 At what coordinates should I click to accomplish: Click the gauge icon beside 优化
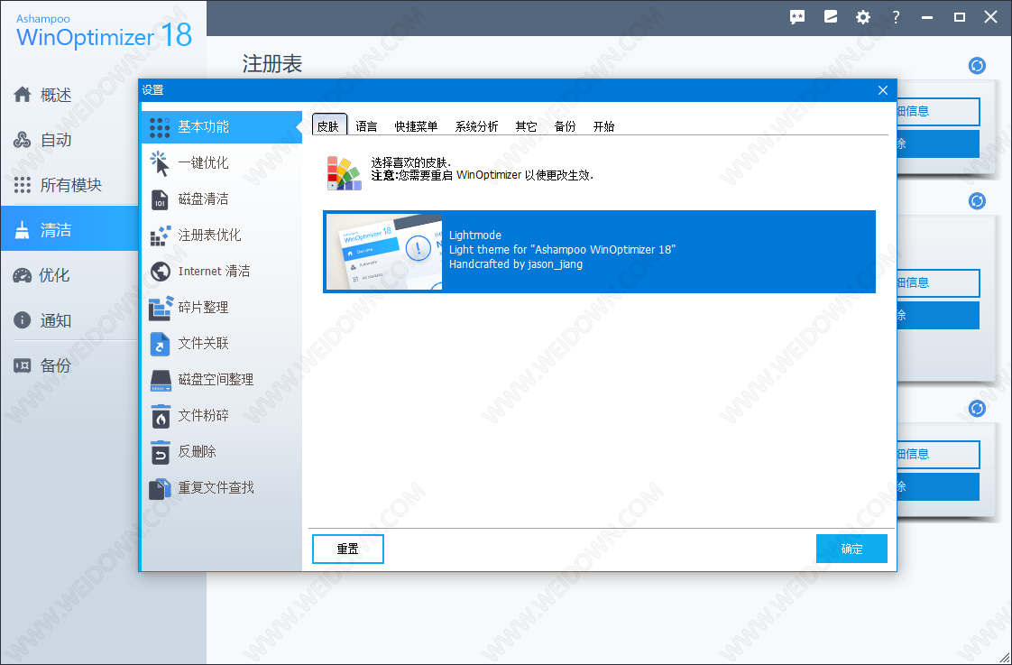23,276
